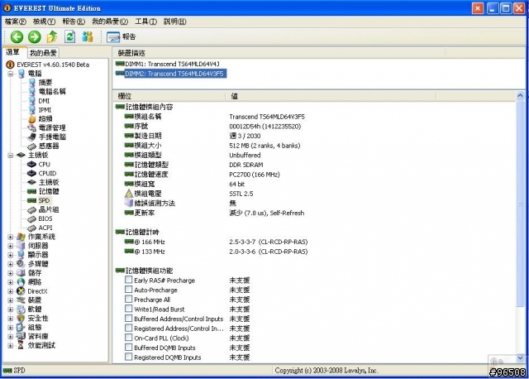Toggle Precharge All checkbox

click(x=129, y=299)
